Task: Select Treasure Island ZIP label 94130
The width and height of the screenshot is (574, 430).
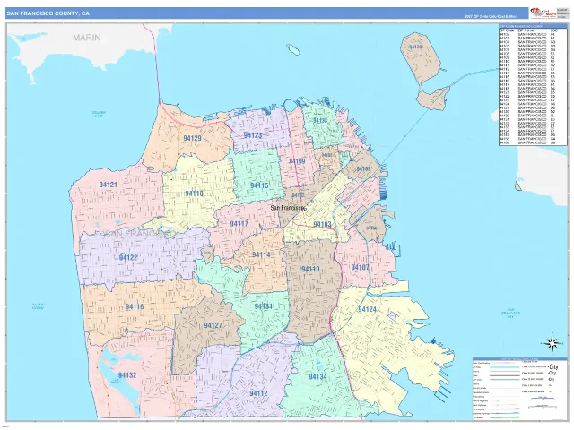Action: point(415,47)
